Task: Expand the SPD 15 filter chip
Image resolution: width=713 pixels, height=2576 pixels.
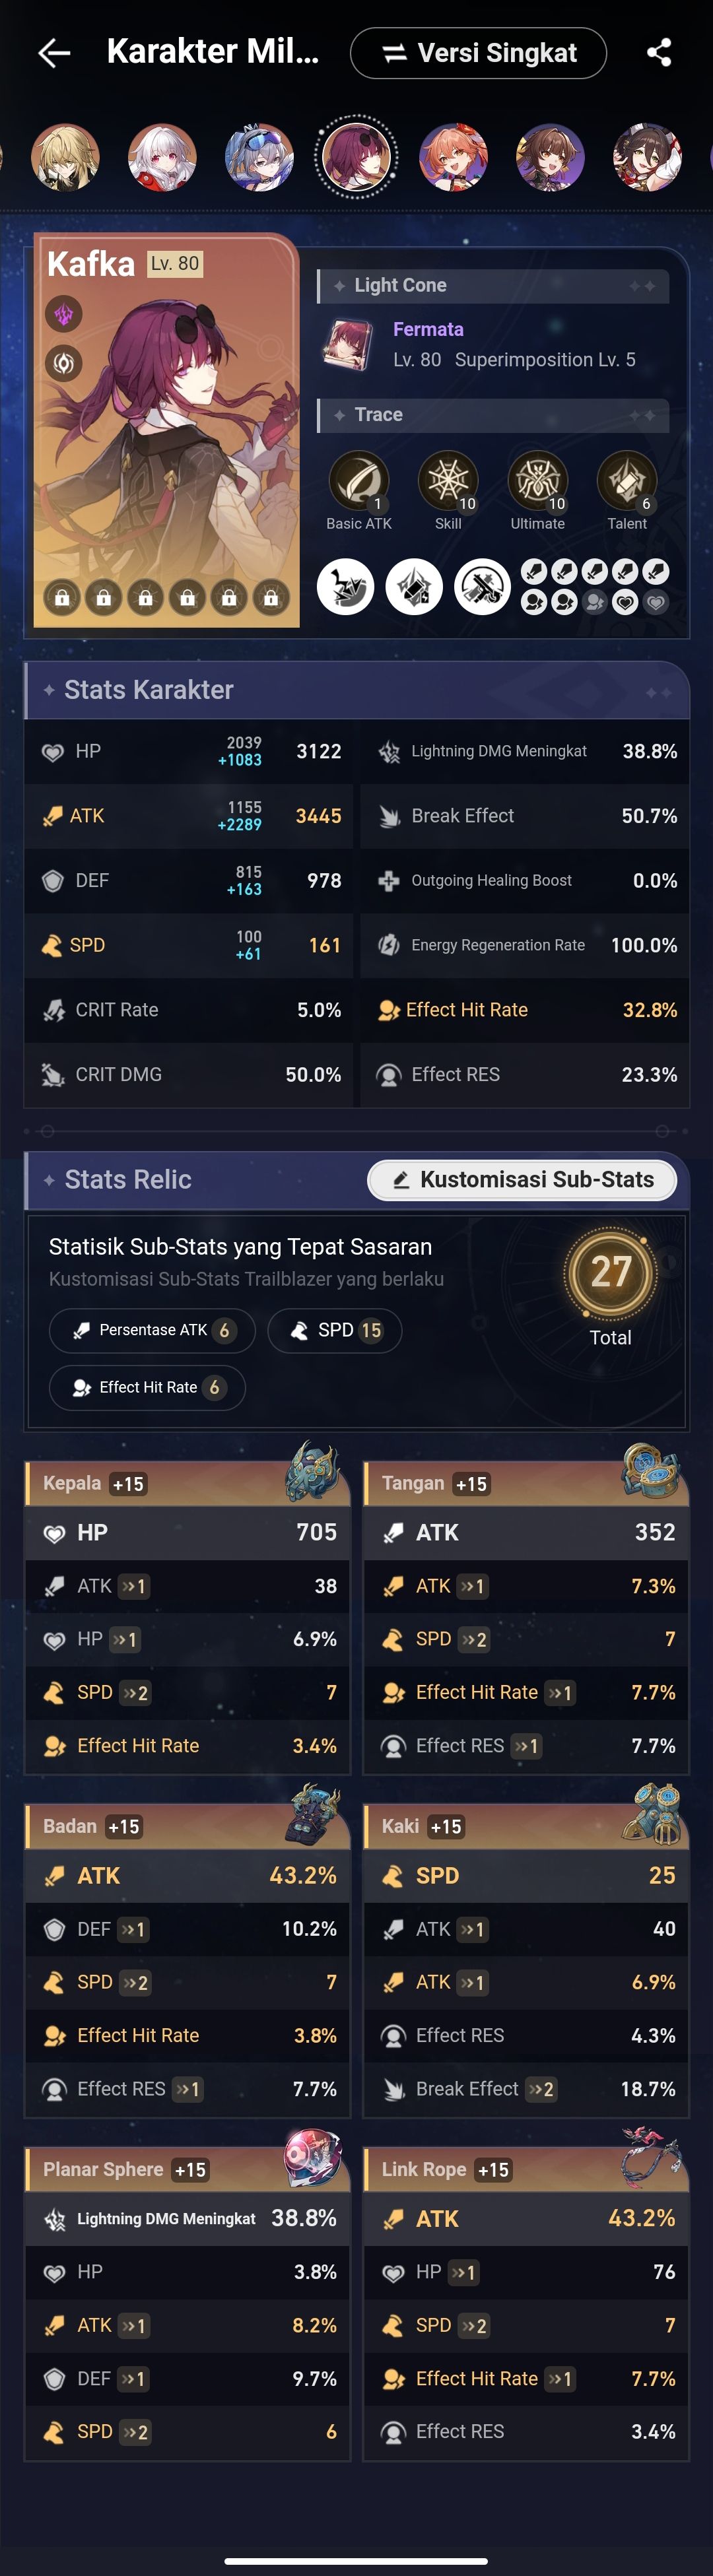Action: (x=334, y=1330)
